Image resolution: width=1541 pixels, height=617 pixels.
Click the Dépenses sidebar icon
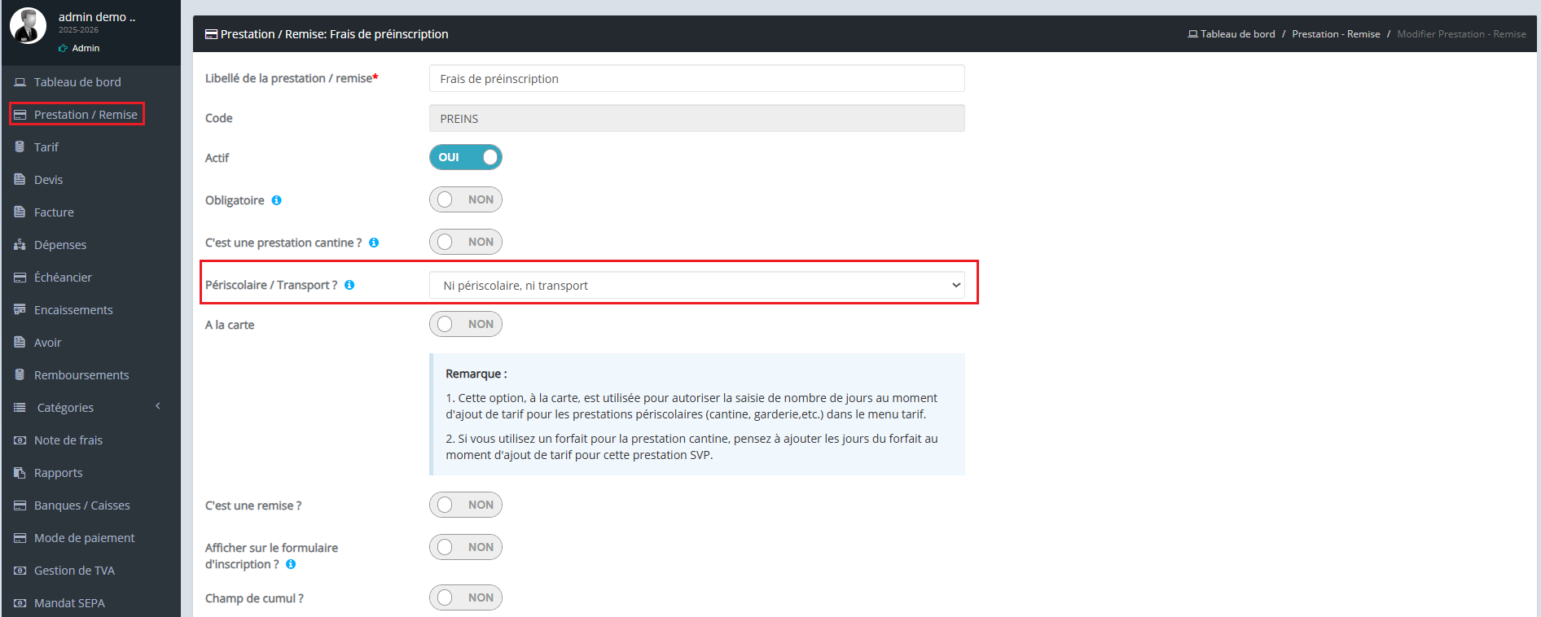[x=20, y=245]
